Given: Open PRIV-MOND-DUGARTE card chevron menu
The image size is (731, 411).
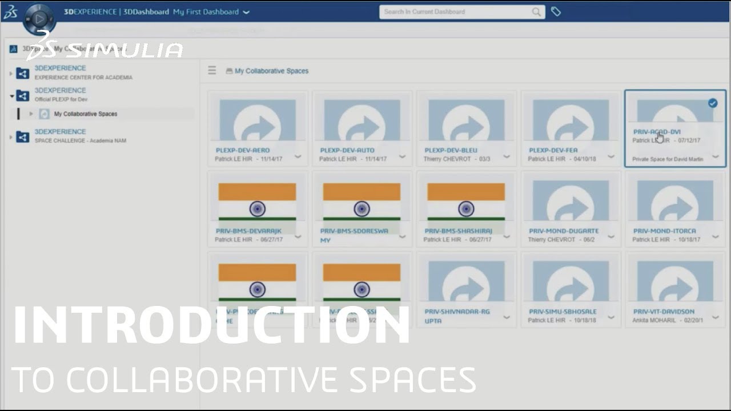Looking at the screenshot, I should click(x=611, y=237).
